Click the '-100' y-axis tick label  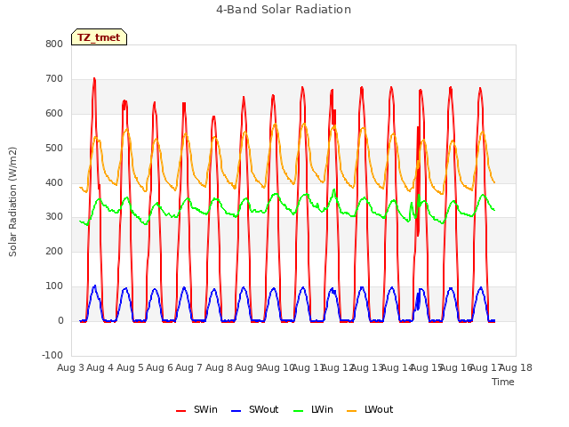pyautogui.click(x=52, y=355)
